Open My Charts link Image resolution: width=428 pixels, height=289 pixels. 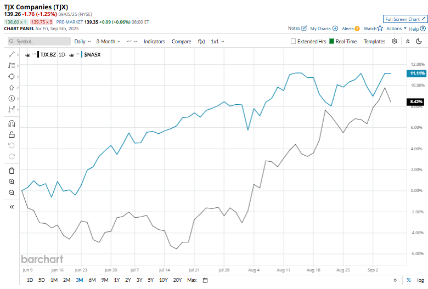tap(324, 29)
